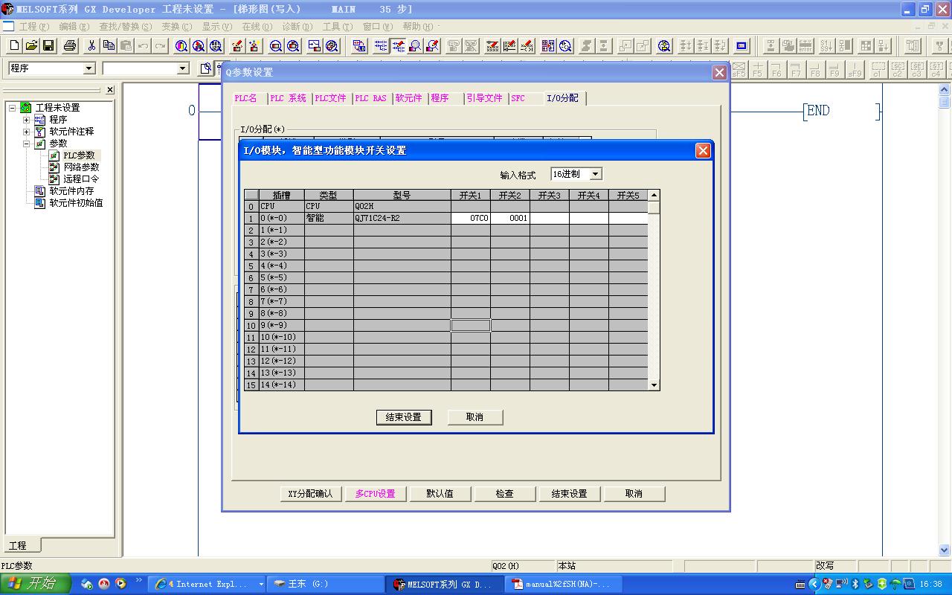Click 结束设置 in switch setting dialog
Screen dimensions: 952x595
click(x=403, y=417)
